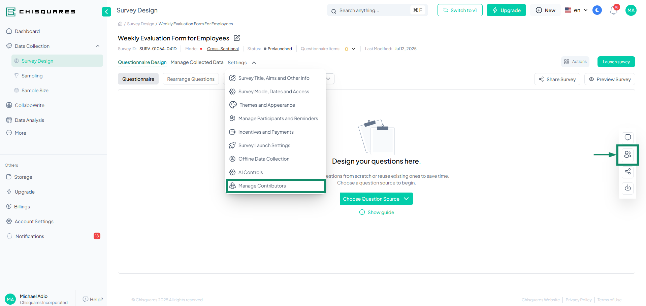
Task: Click Switch to v1 button
Action: [460, 10]
